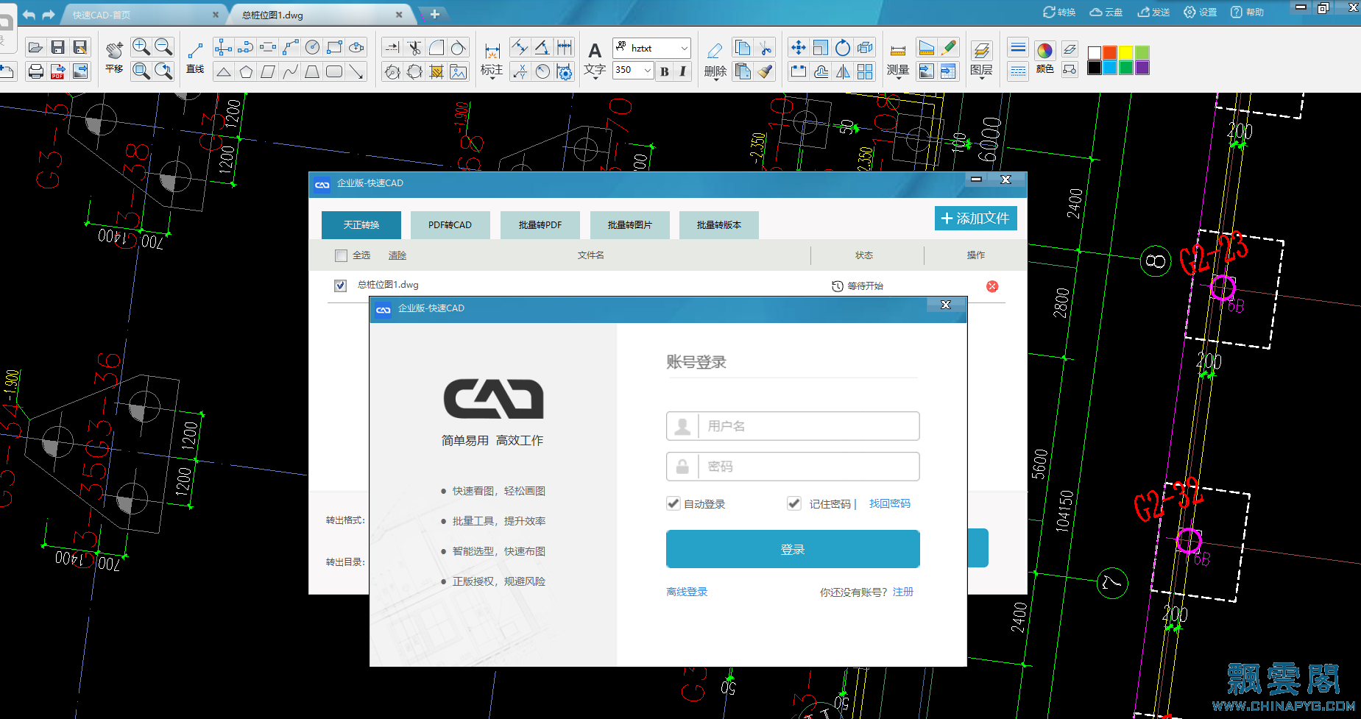The height and width of the screenshot is (719, 1361).
Task: Click the insert image tool icon
Action: pyautogui.click(x=459, y=71)
